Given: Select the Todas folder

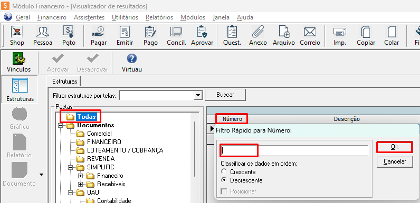Looking at the screenshot, I should (87, 117).
